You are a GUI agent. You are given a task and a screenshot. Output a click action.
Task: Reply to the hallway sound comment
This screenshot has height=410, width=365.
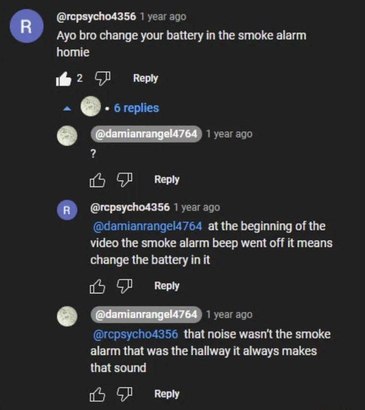point(167,394)
